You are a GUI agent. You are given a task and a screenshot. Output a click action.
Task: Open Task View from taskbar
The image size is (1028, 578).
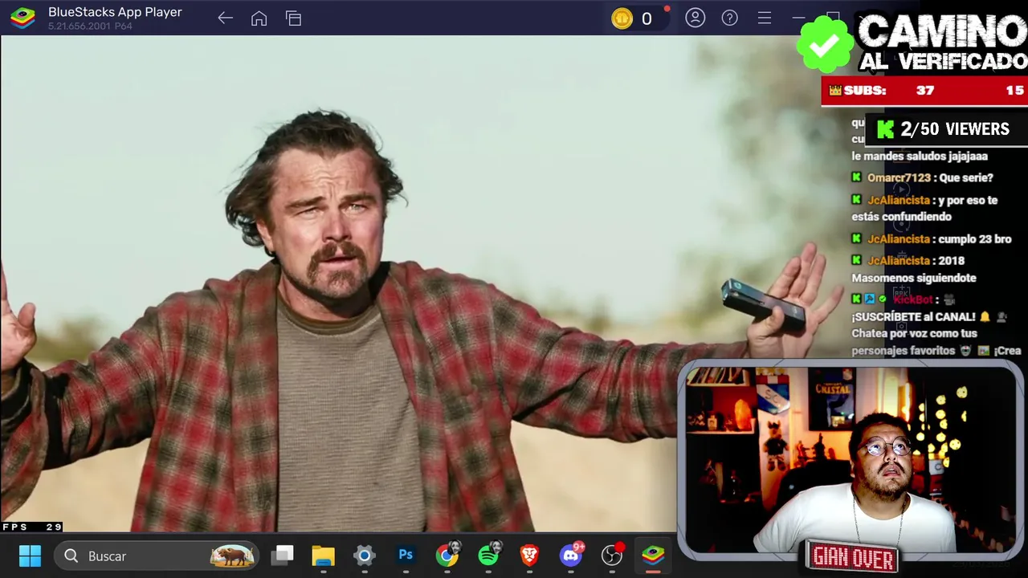point(282,556)
